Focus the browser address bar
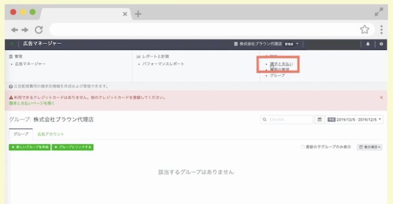393x204 pixels. point(212,29)
